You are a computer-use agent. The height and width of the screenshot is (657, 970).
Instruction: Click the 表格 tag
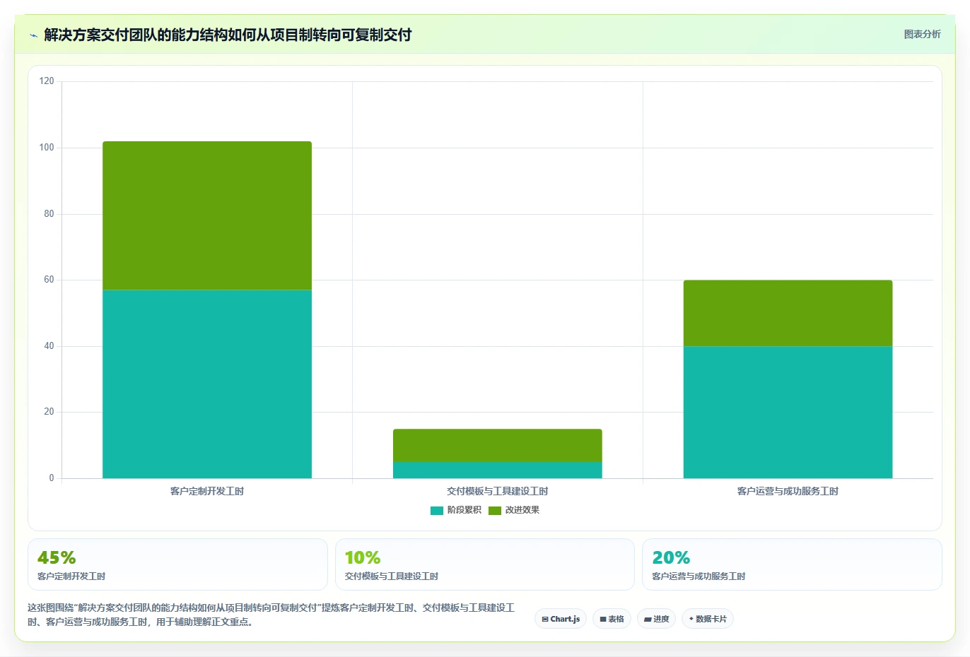tap(612, 619)
